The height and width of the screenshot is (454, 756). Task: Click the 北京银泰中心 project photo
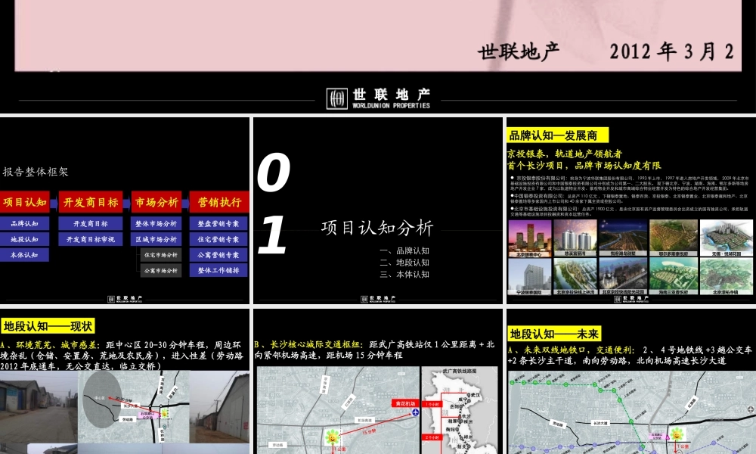[529, 238]
